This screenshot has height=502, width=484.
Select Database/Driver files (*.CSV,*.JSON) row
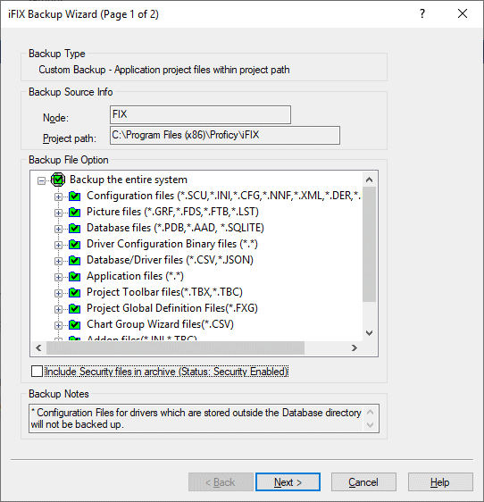(x=170, y=260)
